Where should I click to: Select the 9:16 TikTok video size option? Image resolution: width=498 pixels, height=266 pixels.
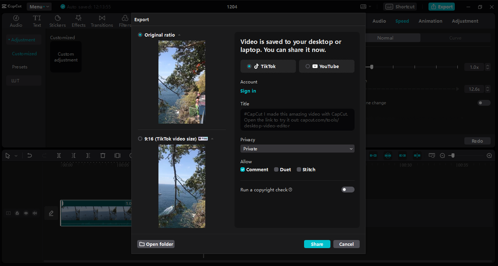point(140,139)
